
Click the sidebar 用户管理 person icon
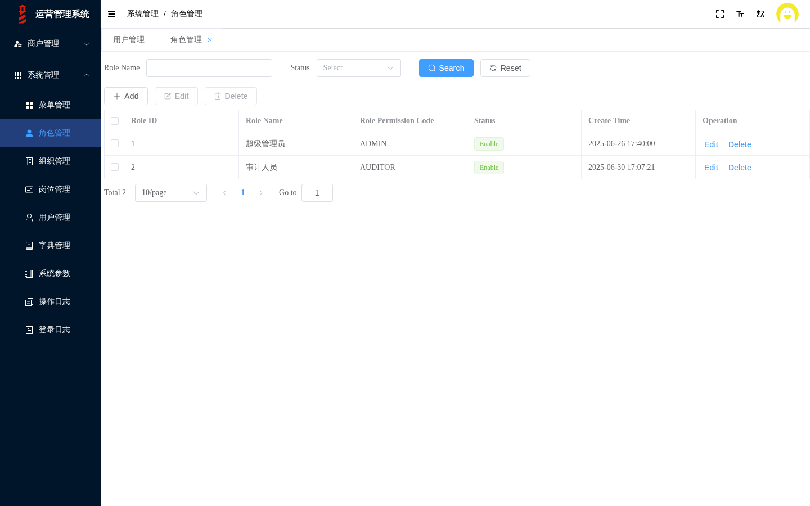coord(29,218)
